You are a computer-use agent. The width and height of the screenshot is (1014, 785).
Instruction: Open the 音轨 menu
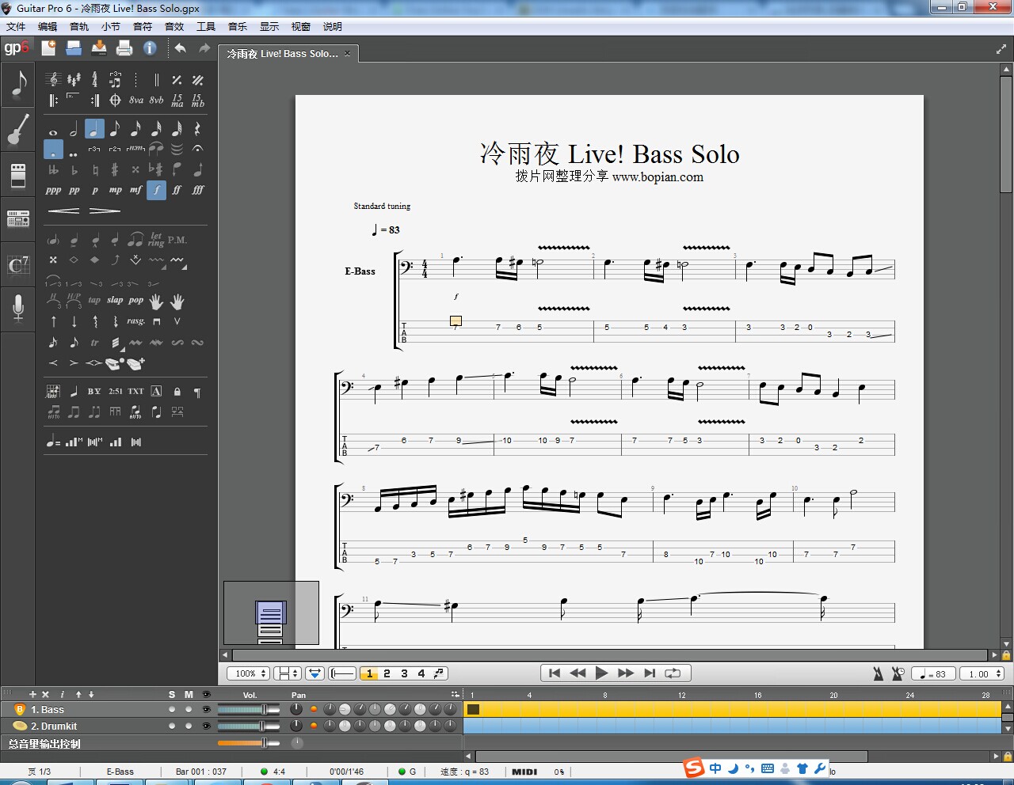[x=79, y=27]
